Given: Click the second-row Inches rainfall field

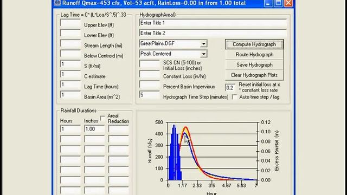Looking at the screenshot, I should coord(94,139).
